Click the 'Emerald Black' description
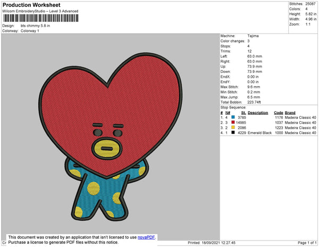Image resolution: width=319 pixels, height=247 pixels. coord(259,133)
